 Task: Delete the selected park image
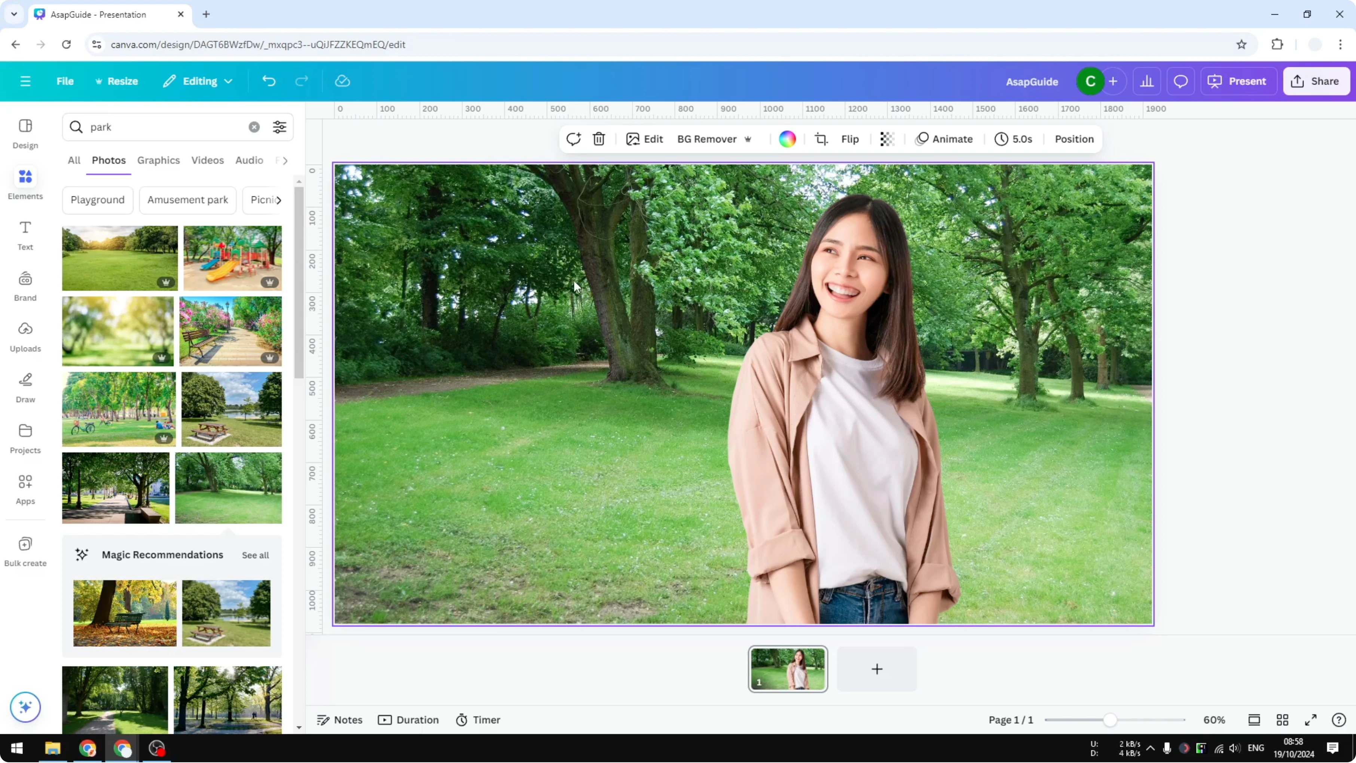(x=599, y=139)
